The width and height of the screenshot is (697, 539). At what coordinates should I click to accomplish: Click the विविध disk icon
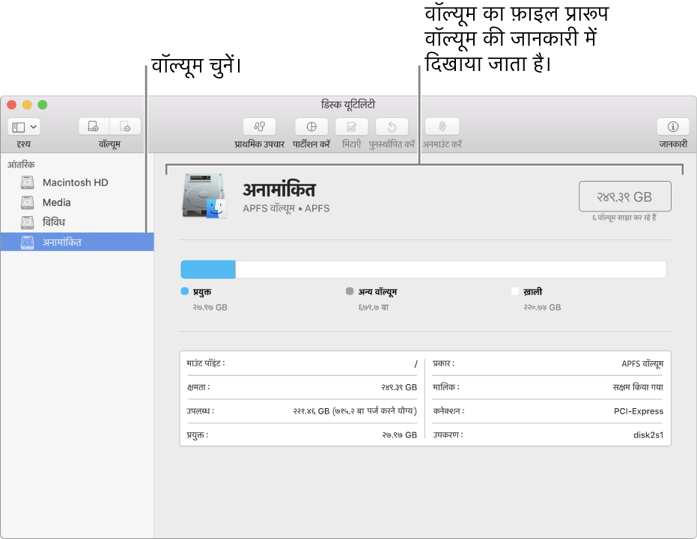tap(28, 222)
